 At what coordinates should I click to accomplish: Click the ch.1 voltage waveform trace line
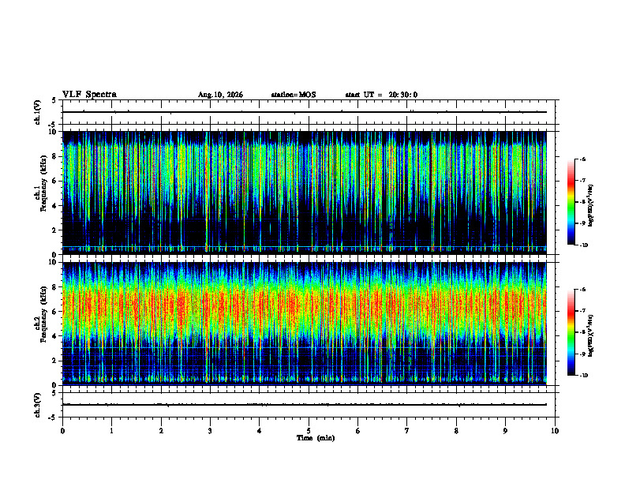pos(305,112)
